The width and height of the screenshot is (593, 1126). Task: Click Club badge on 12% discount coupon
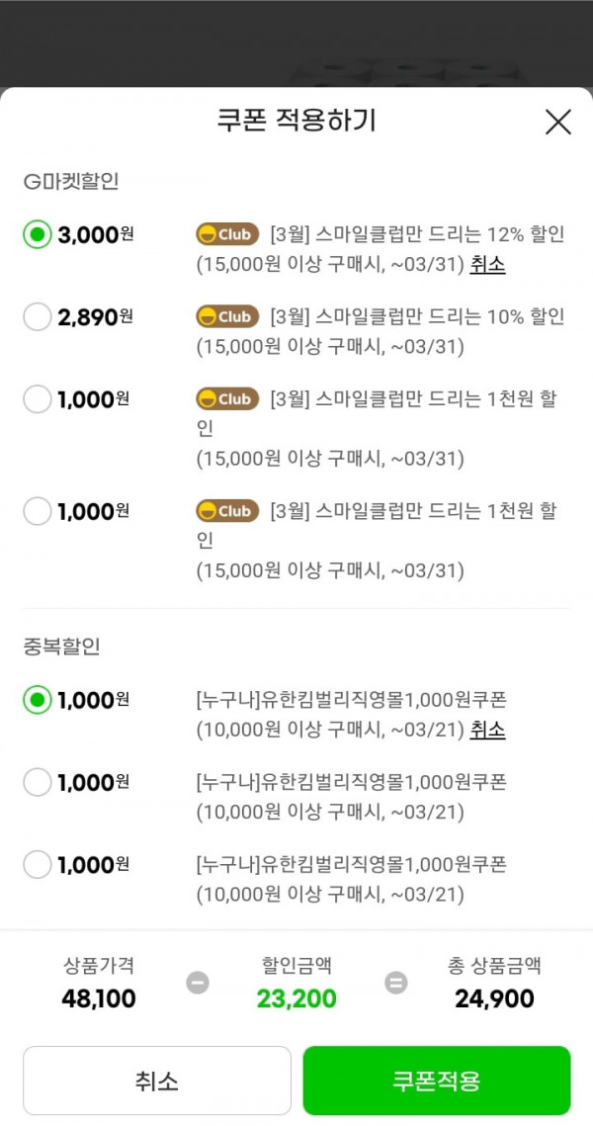tap(227, 234)
